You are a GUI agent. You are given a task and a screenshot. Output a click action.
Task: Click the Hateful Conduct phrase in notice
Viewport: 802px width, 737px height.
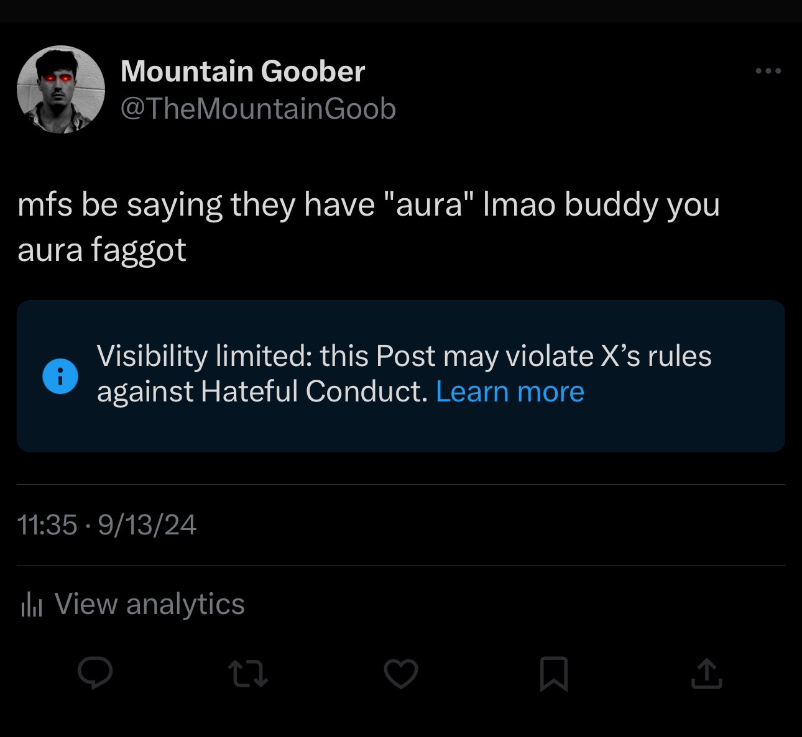(314, 391)
